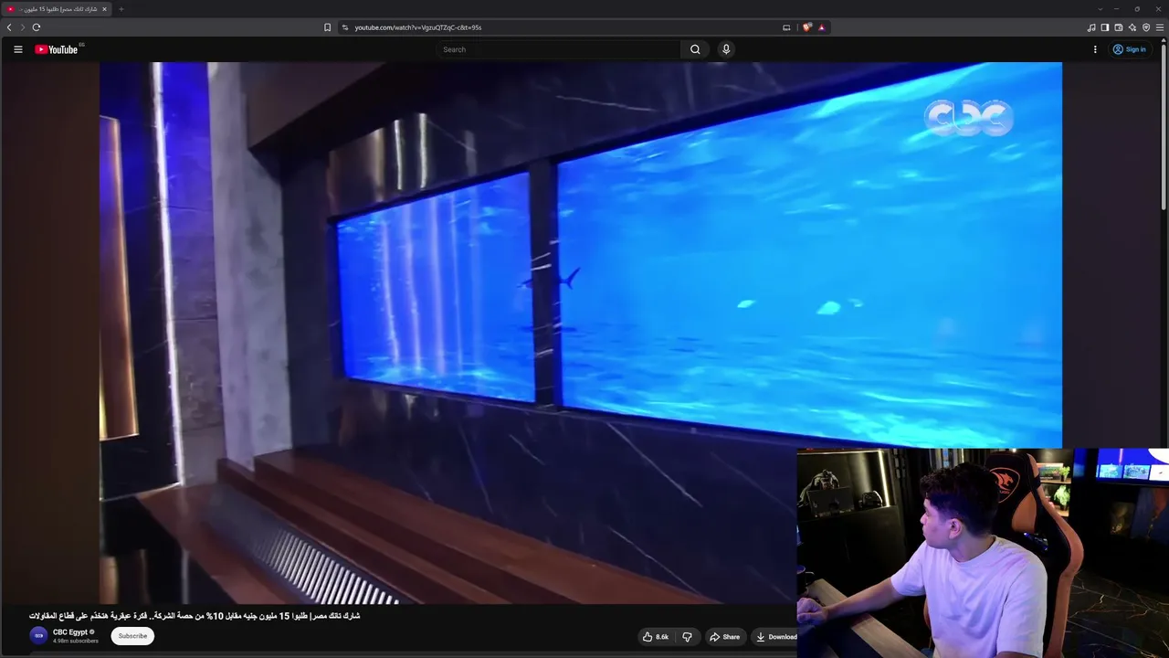The image size is (1169, 658).
Task: Download this video
Action: coord(776,637)
